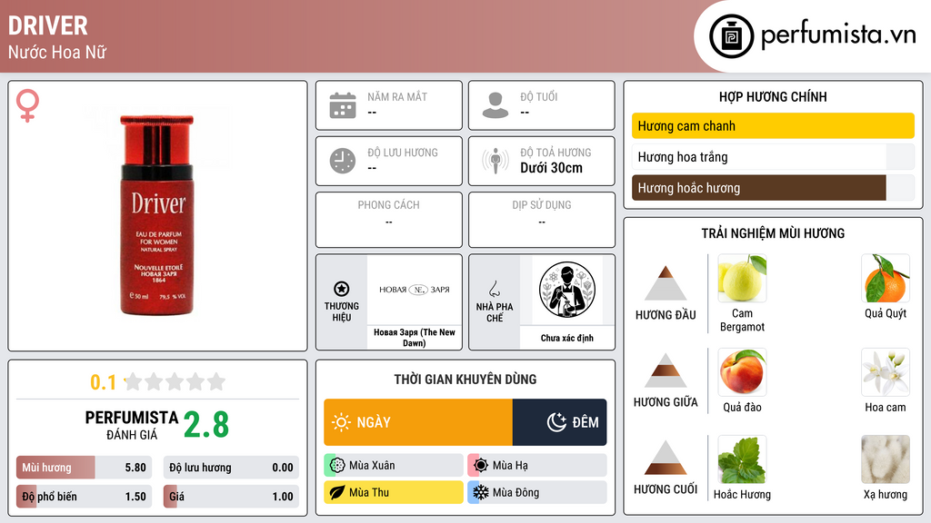
Task: Click the Nước Hoa Nữ subtitle
Action: (57, 52)
